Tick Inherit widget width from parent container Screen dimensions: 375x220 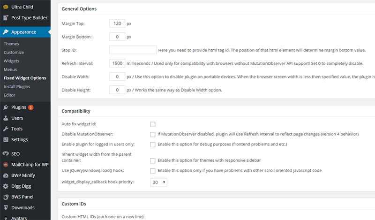tap(153, 160)
